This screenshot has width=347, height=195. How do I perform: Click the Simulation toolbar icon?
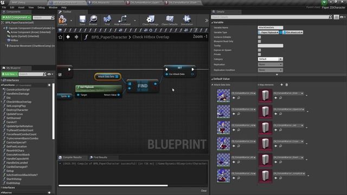click(x=187, y=20)
